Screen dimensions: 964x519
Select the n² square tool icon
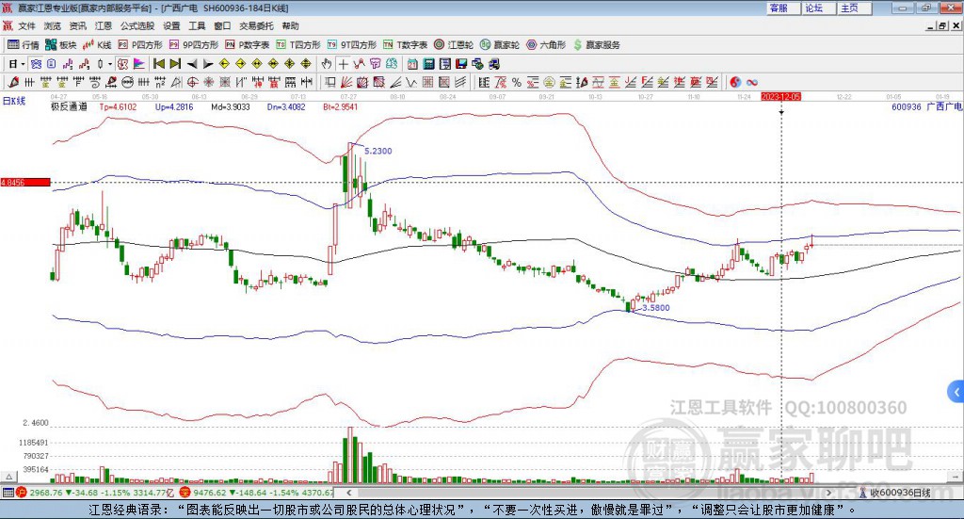point(160,82)
